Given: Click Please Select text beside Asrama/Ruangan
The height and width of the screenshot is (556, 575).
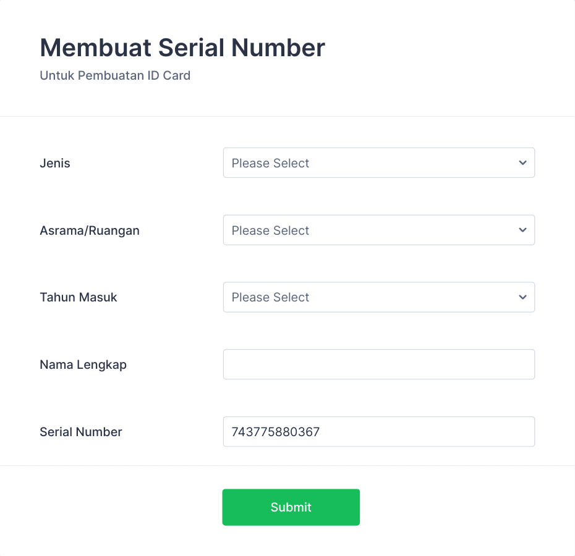Looking at the screenshot, I should click(270, 230).
